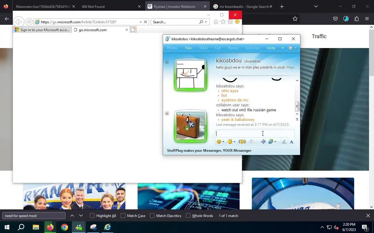Screen dimensions: 374x233
Task: Open the custom text style icon in Messenger
Action: (263, 142)
